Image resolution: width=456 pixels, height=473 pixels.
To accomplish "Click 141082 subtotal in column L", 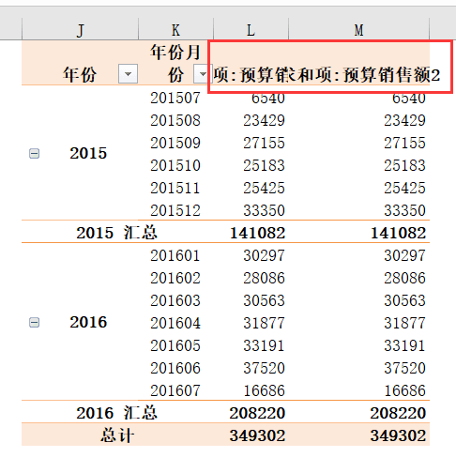I will [x=258, y=233].
